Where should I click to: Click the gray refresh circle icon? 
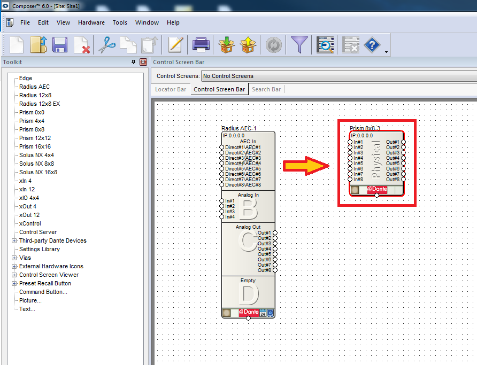point(273,45)
